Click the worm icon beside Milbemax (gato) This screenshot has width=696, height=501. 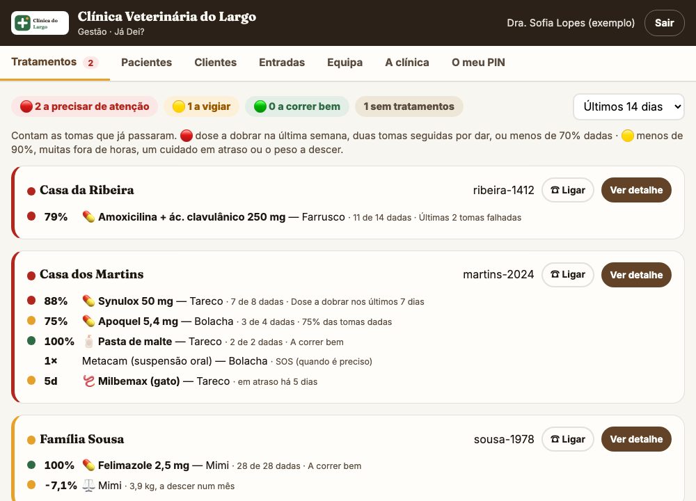coord(89,381)
